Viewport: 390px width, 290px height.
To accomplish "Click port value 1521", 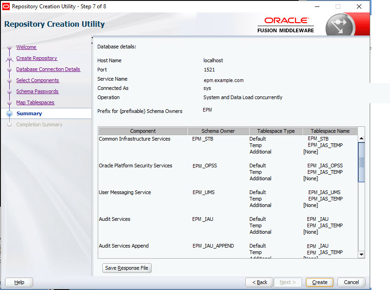I will tap(209, 70).
